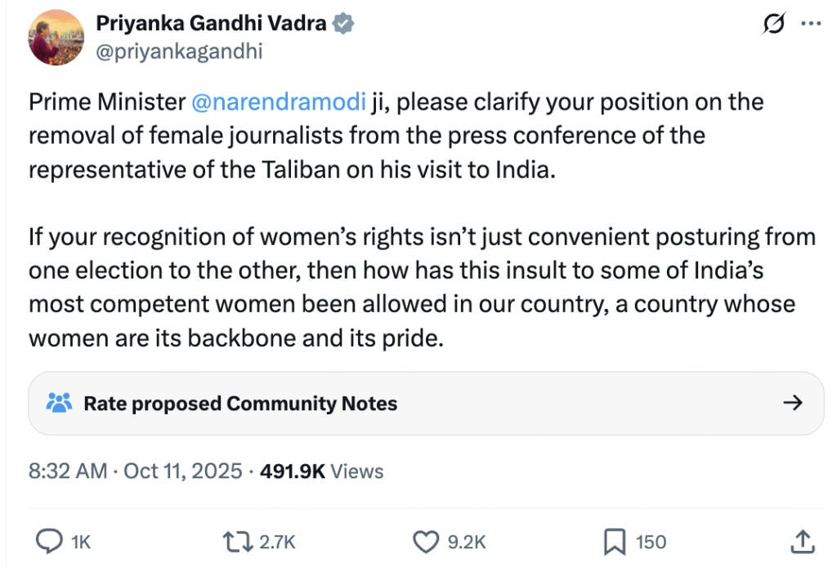Expand Community Notes using the right arrow
Image resolution: width=837 pixels, height=568 pixels.
pyautogui.click(x=792, y=403)
